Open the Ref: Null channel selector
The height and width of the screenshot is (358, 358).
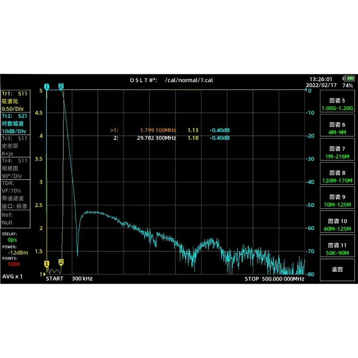15,218
